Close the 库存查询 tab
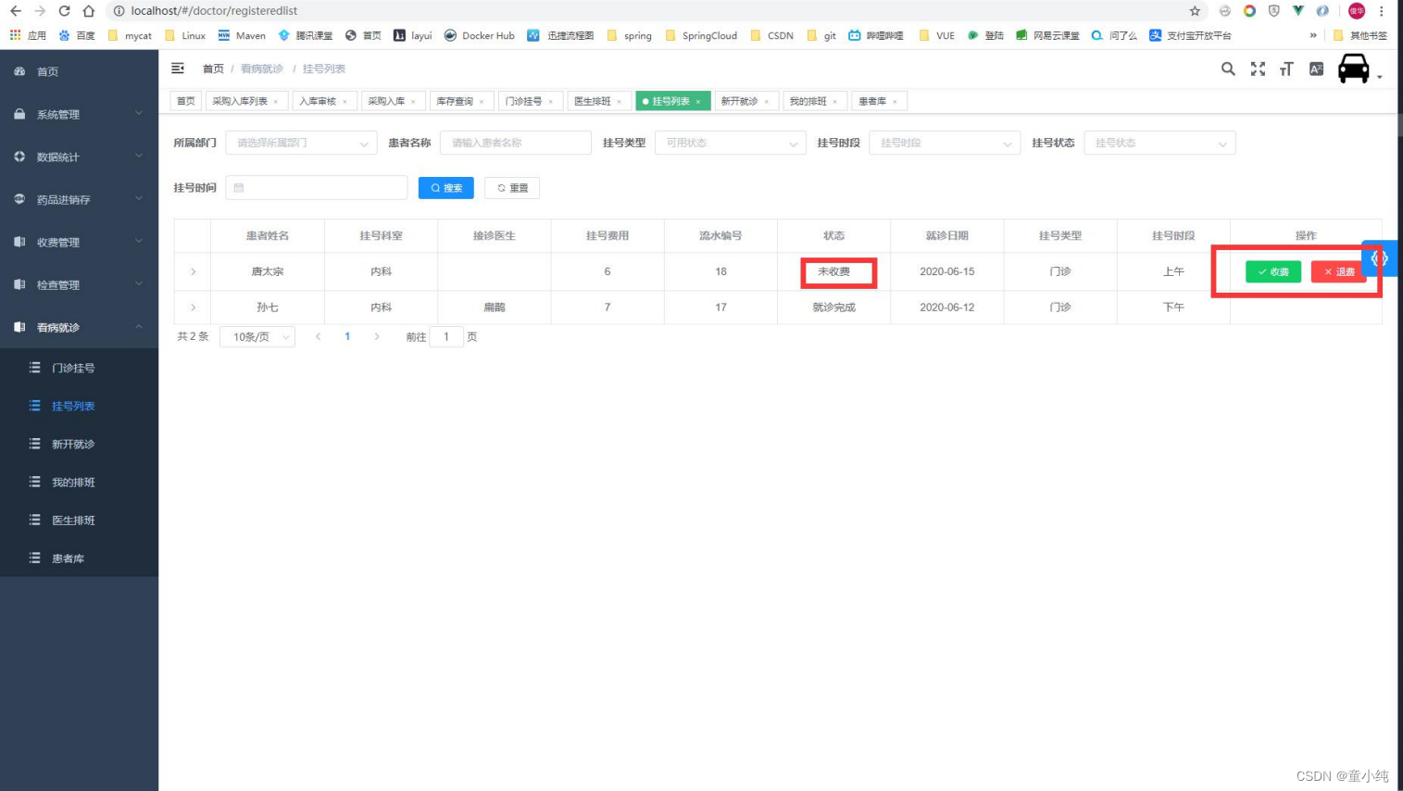Image resolution: width=1403 pixels, height=791 pixels. pyautogui.click(x=482, y=102)
